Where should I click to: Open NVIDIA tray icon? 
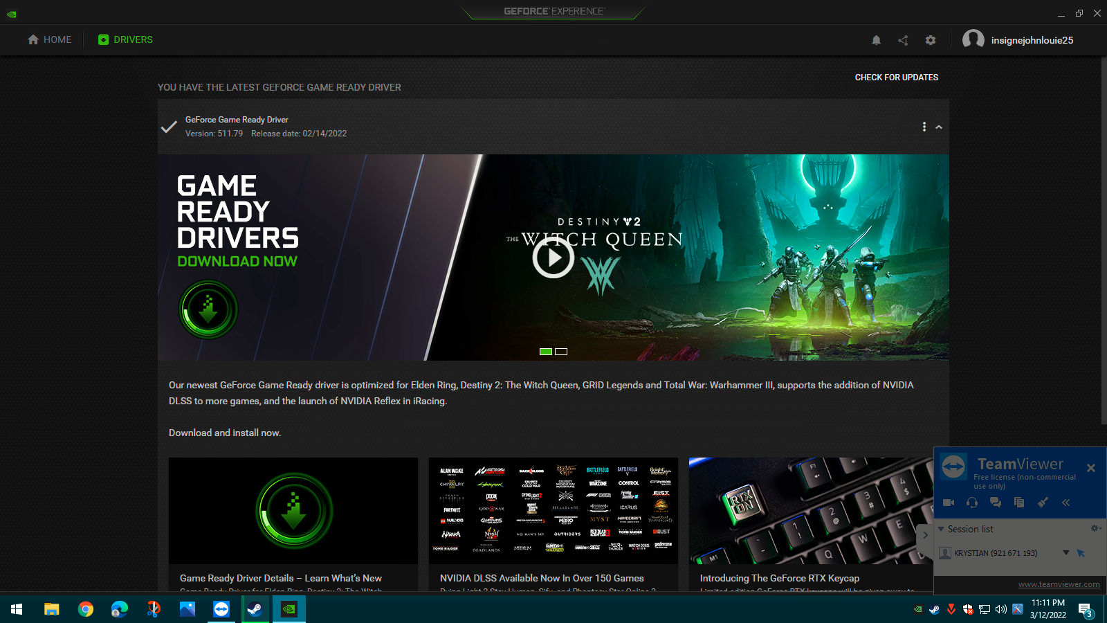pyautogui.click(x=918, y=609)
